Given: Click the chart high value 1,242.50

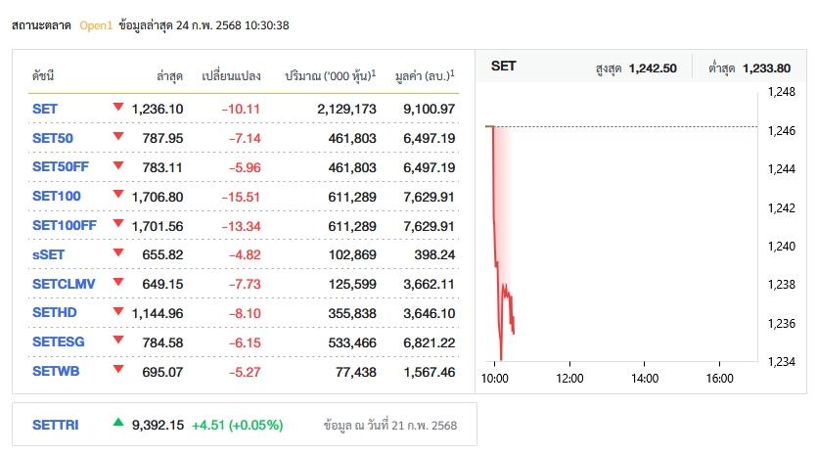Looking at the screenshot, I should 653,68.
